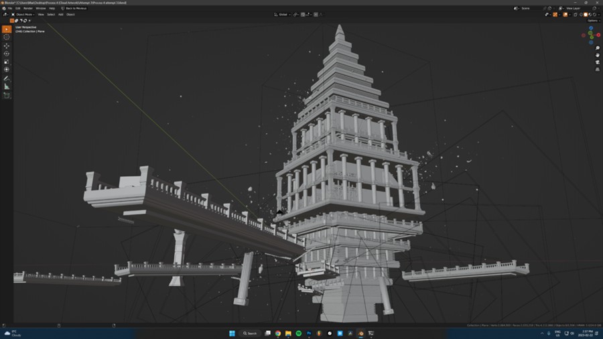This screenshot has width=603, height=339.
Task: Select the Annotate tool
Action: 7,78
